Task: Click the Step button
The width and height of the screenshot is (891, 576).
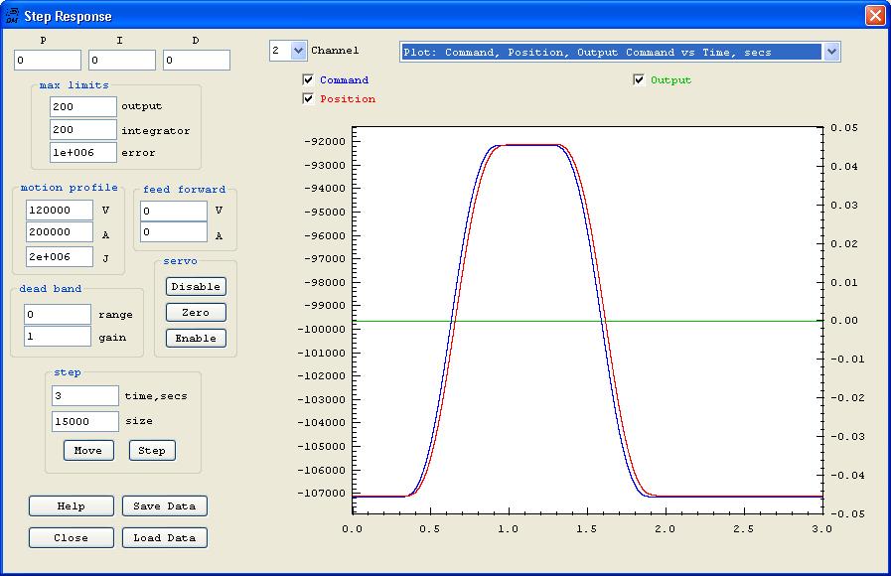Action: tap(152, 451)
